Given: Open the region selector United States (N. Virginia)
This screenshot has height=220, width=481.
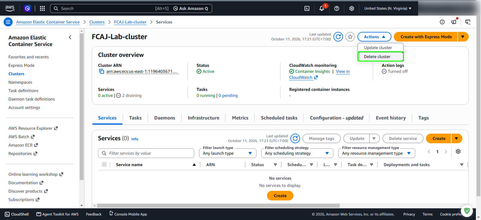Looking at the screenshot, I should tap(388, 8).
